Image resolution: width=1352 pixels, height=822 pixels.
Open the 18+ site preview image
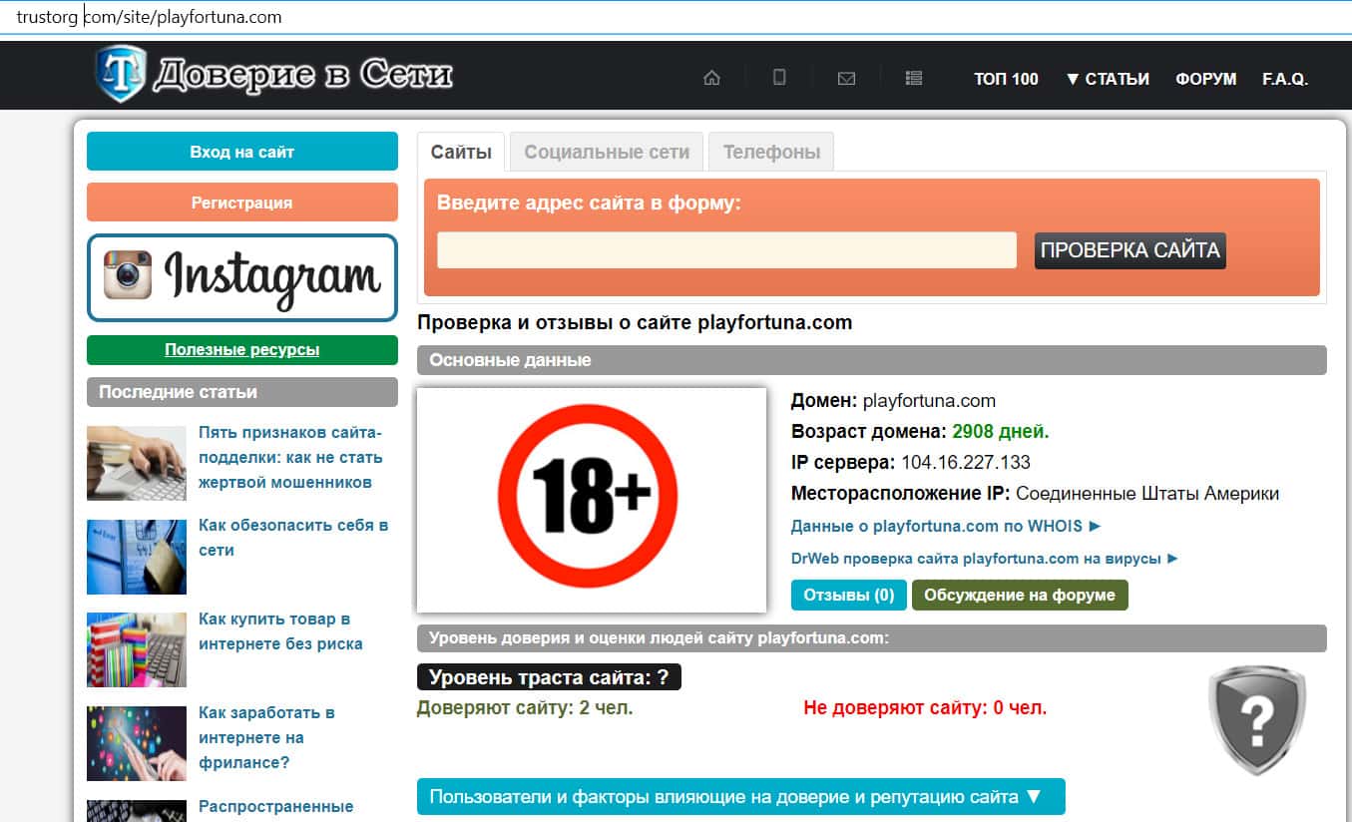click(592, 500)
